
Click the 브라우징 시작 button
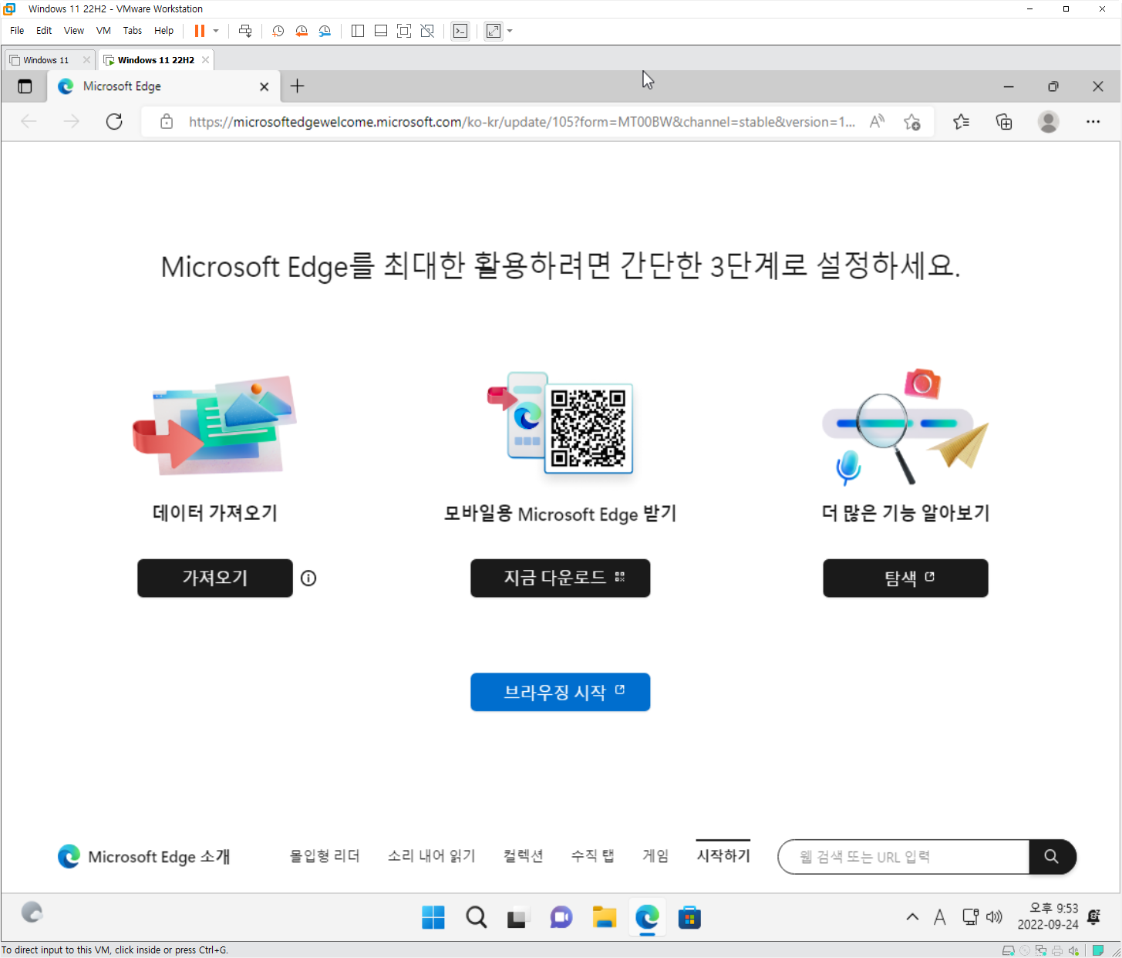561,692
